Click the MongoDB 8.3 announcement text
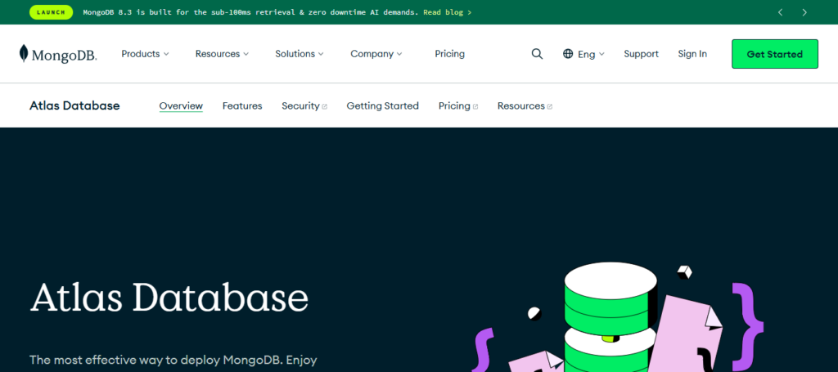Image resolution: width=838 pixels, height=372 pixels. point(250,12)
